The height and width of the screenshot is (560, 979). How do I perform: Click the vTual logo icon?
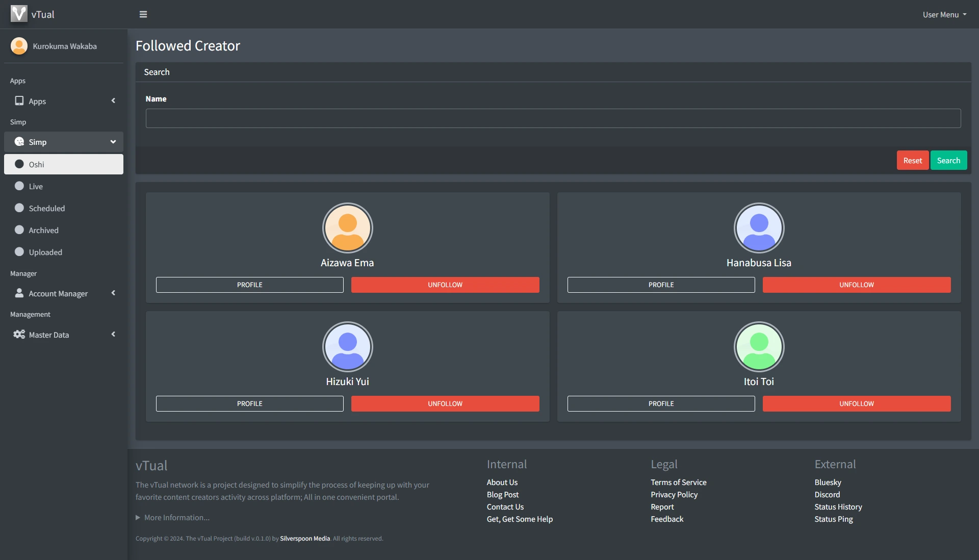coord(19,14)
